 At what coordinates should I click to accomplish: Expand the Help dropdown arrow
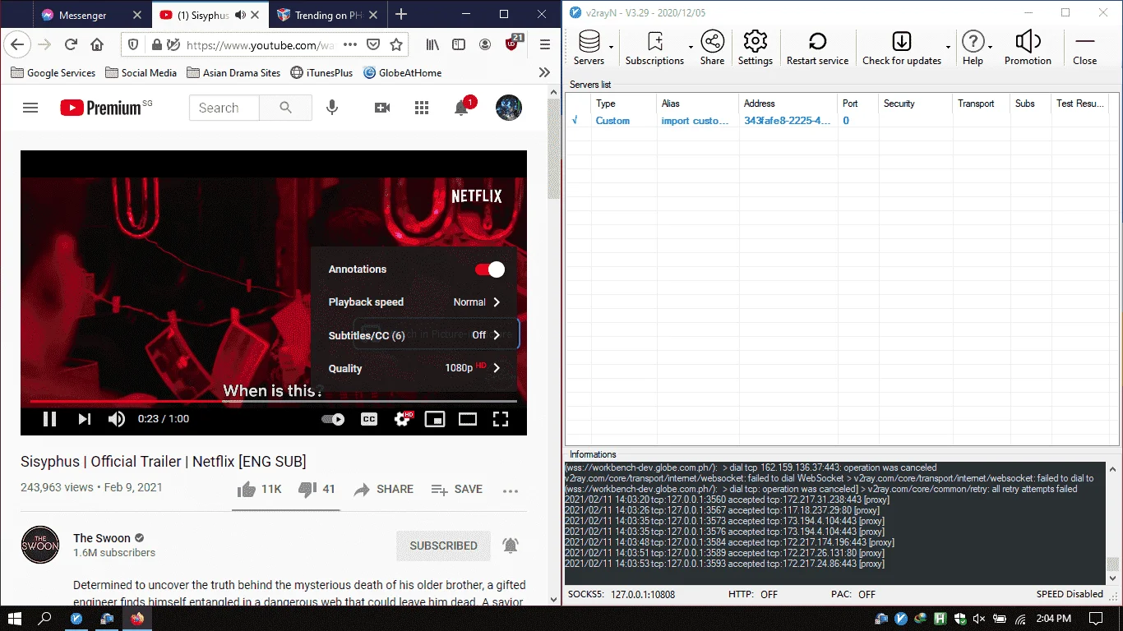pyautogui.click(x=990, y=48)
